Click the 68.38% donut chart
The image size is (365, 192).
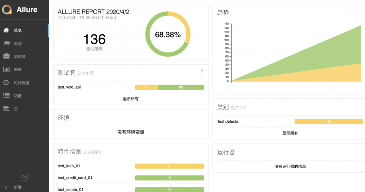(x=168, y=34)
